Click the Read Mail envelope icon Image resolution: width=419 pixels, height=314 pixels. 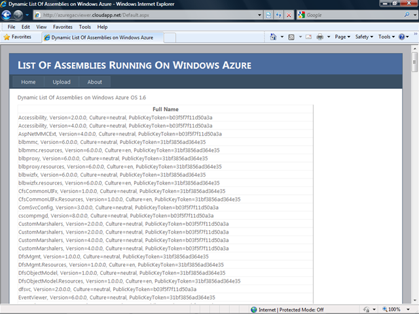(308, 37)
